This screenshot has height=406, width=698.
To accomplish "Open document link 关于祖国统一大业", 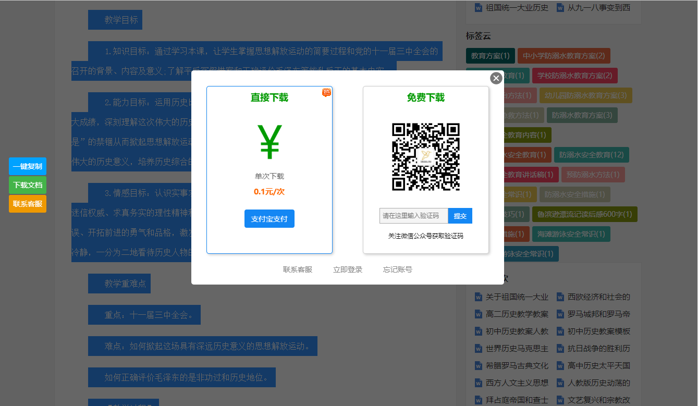I will tap(517, 297).
